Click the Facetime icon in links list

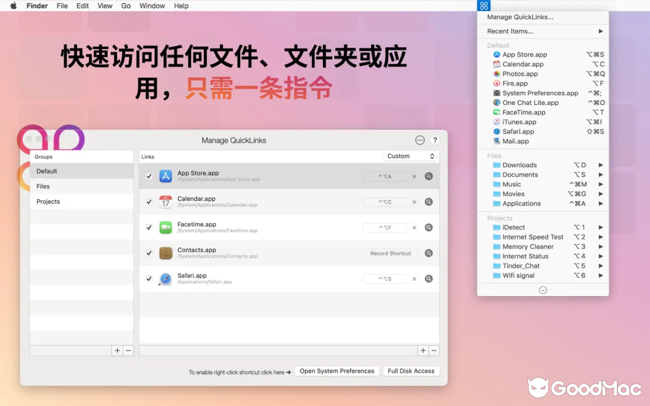[166, 227]
